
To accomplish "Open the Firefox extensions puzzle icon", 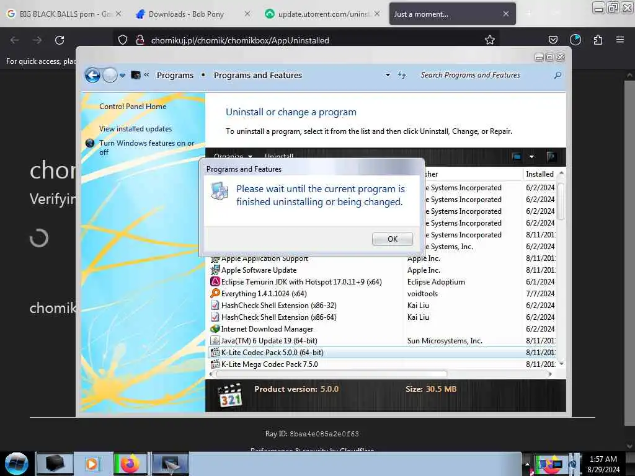I will 598,40.
